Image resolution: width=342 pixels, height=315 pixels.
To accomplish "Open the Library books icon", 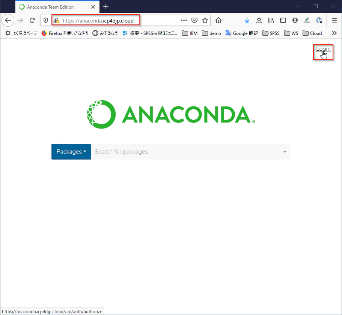I will tap(271, 21).
